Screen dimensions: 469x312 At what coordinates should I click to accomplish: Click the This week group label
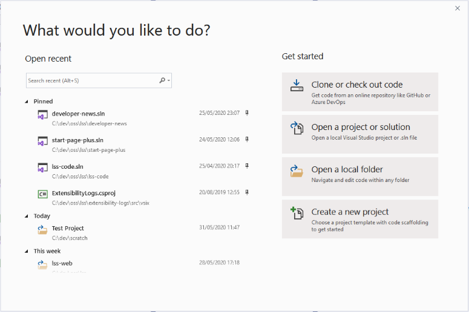[x=47, y=251]
